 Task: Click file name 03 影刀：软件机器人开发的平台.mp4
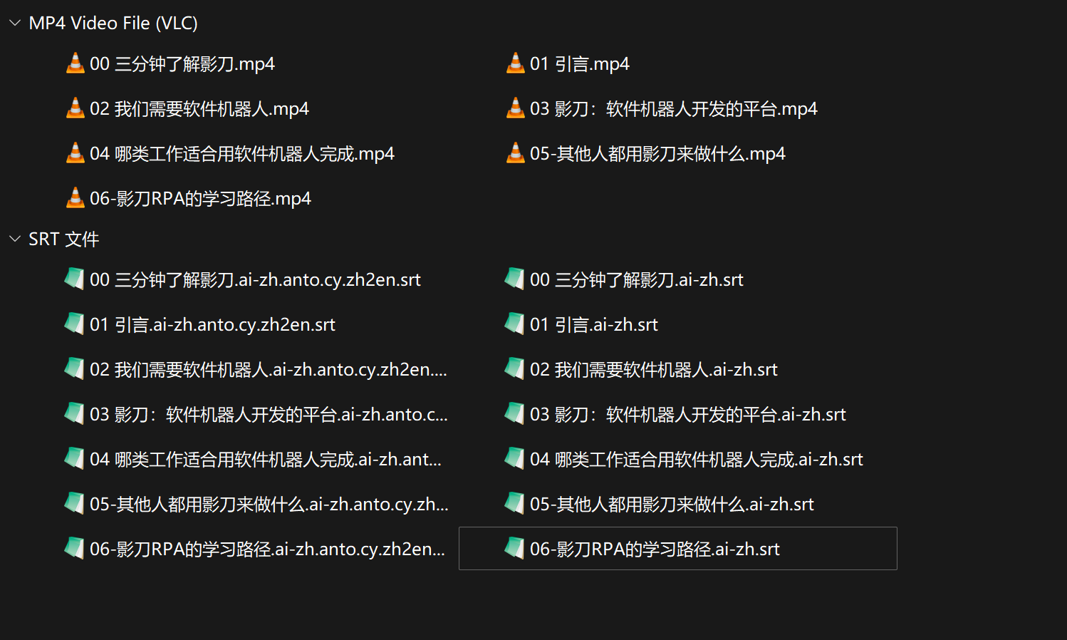click(674, 108)
